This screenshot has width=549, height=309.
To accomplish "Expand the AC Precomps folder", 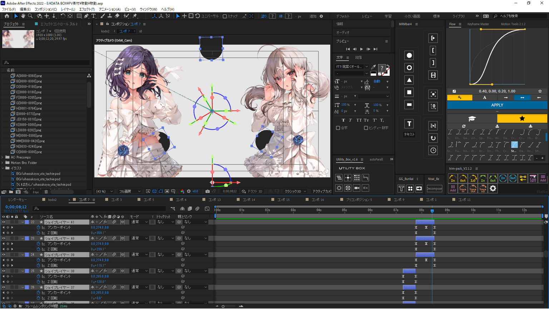I will point(3,157).
